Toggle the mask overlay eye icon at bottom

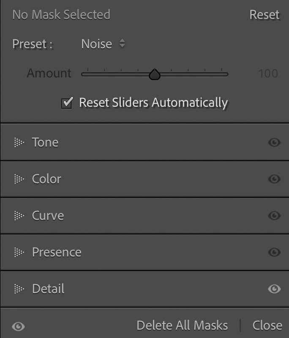pos(18,326)
